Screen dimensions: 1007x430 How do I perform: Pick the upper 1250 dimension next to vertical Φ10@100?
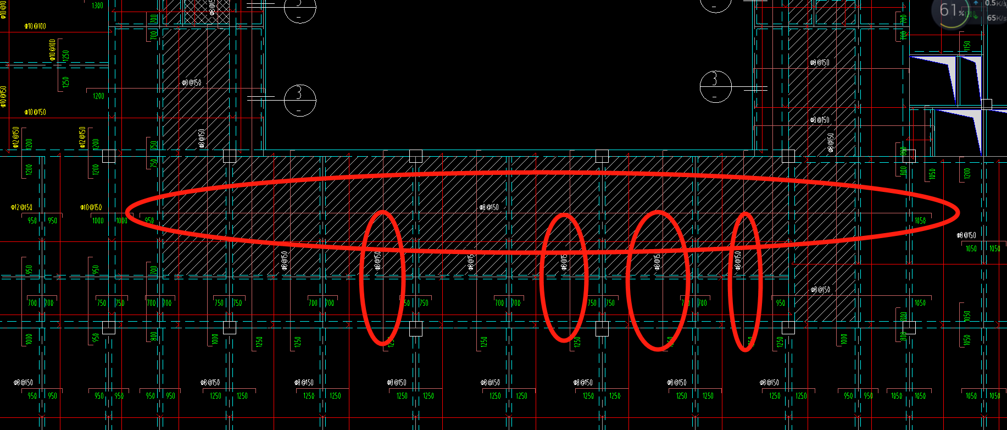click(x=66, y=56)
